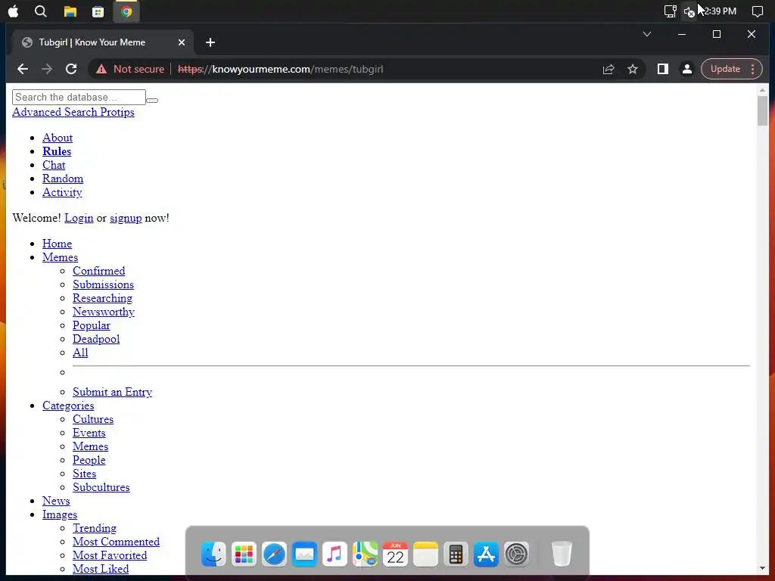Open the top-level Categories link
The image size is (775, 581).
coord(68,405)
